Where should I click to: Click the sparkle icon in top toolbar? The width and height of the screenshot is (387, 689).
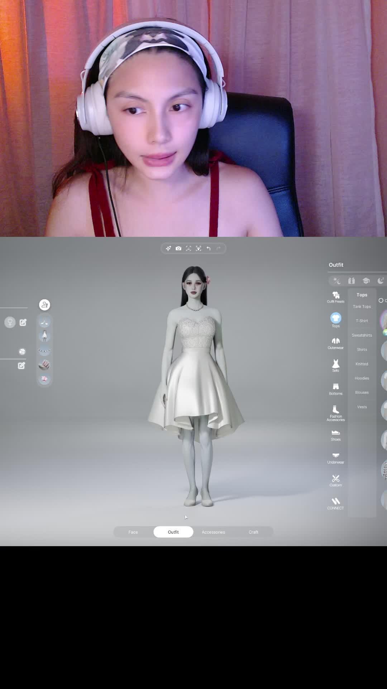[x=168, y=248]
